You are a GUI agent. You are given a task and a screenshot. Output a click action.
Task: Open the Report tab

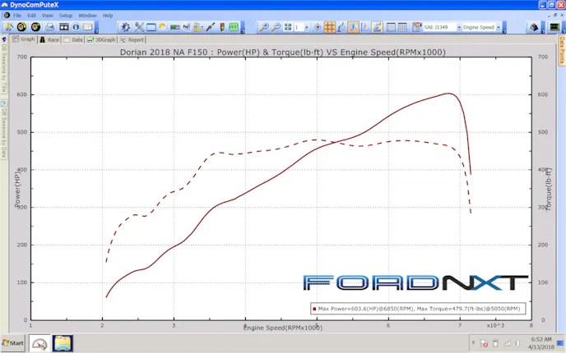132,39
